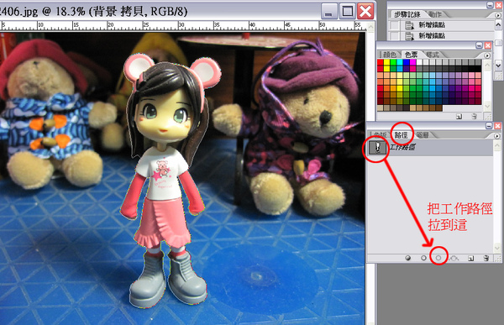
Task: Open the 色版 tab
Action: click(x=381, y=135)
